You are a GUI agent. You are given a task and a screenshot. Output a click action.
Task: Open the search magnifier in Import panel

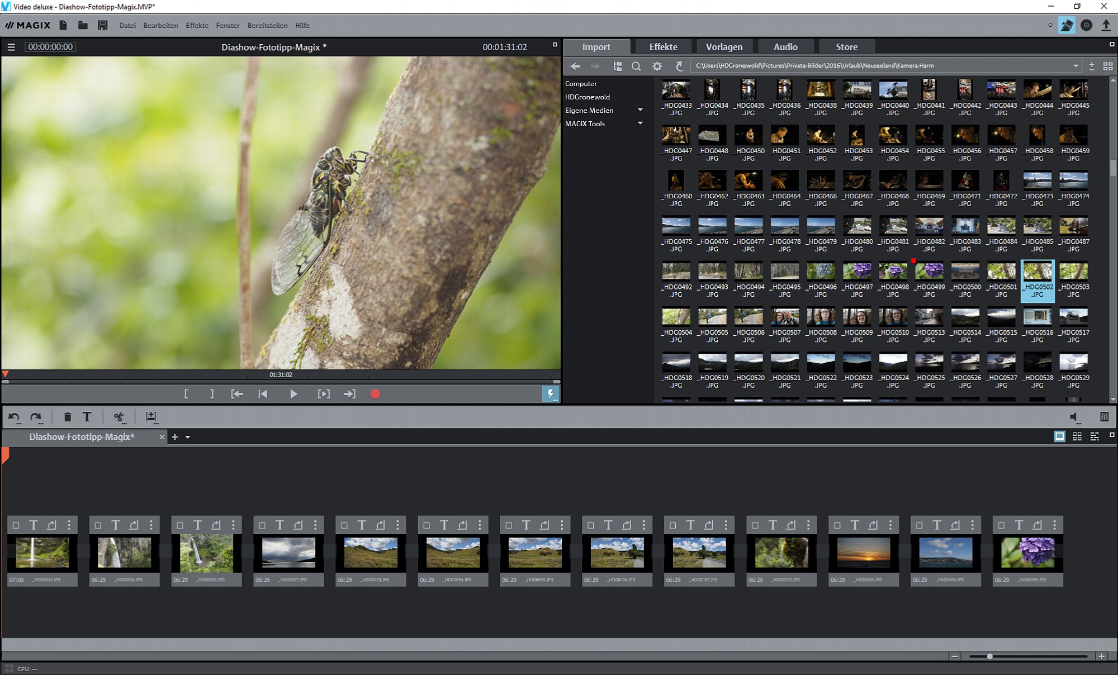636,66
